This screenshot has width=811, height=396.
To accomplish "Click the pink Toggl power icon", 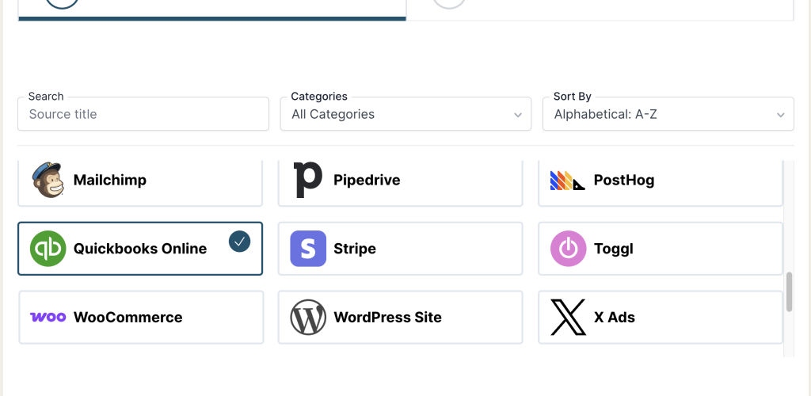I will coord(568,249).
